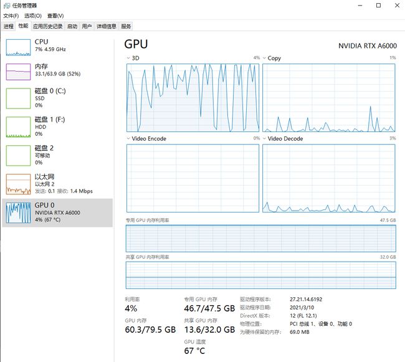
Task: Expand the Copy graph engine dropdown
Action: point(264,58)
